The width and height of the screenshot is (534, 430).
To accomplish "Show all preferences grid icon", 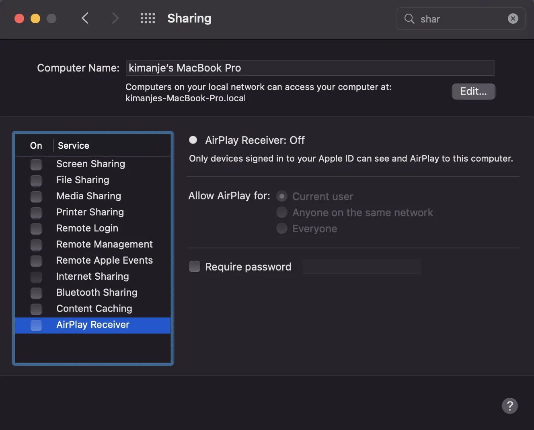I will 148,18.
